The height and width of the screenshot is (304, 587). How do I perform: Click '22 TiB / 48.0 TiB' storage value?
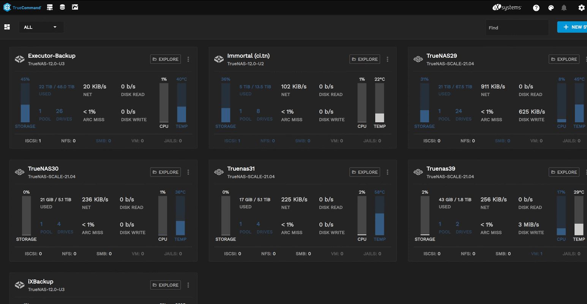point(57,87)
